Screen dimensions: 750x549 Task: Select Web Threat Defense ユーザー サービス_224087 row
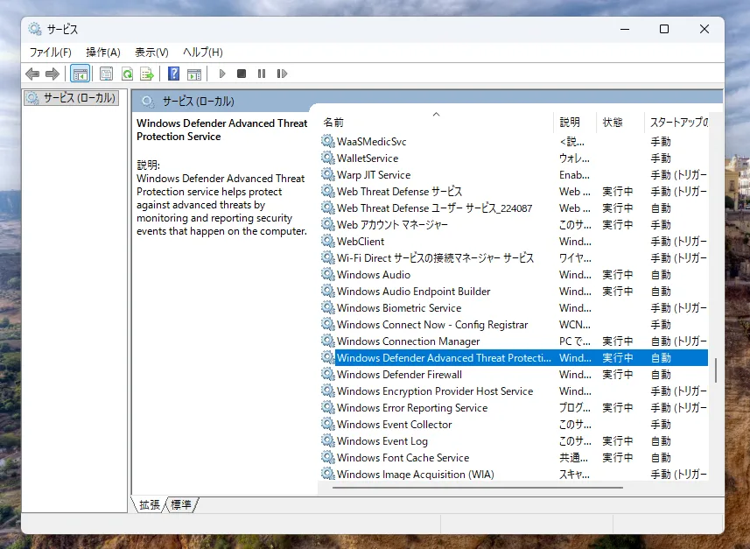point(515,208)
